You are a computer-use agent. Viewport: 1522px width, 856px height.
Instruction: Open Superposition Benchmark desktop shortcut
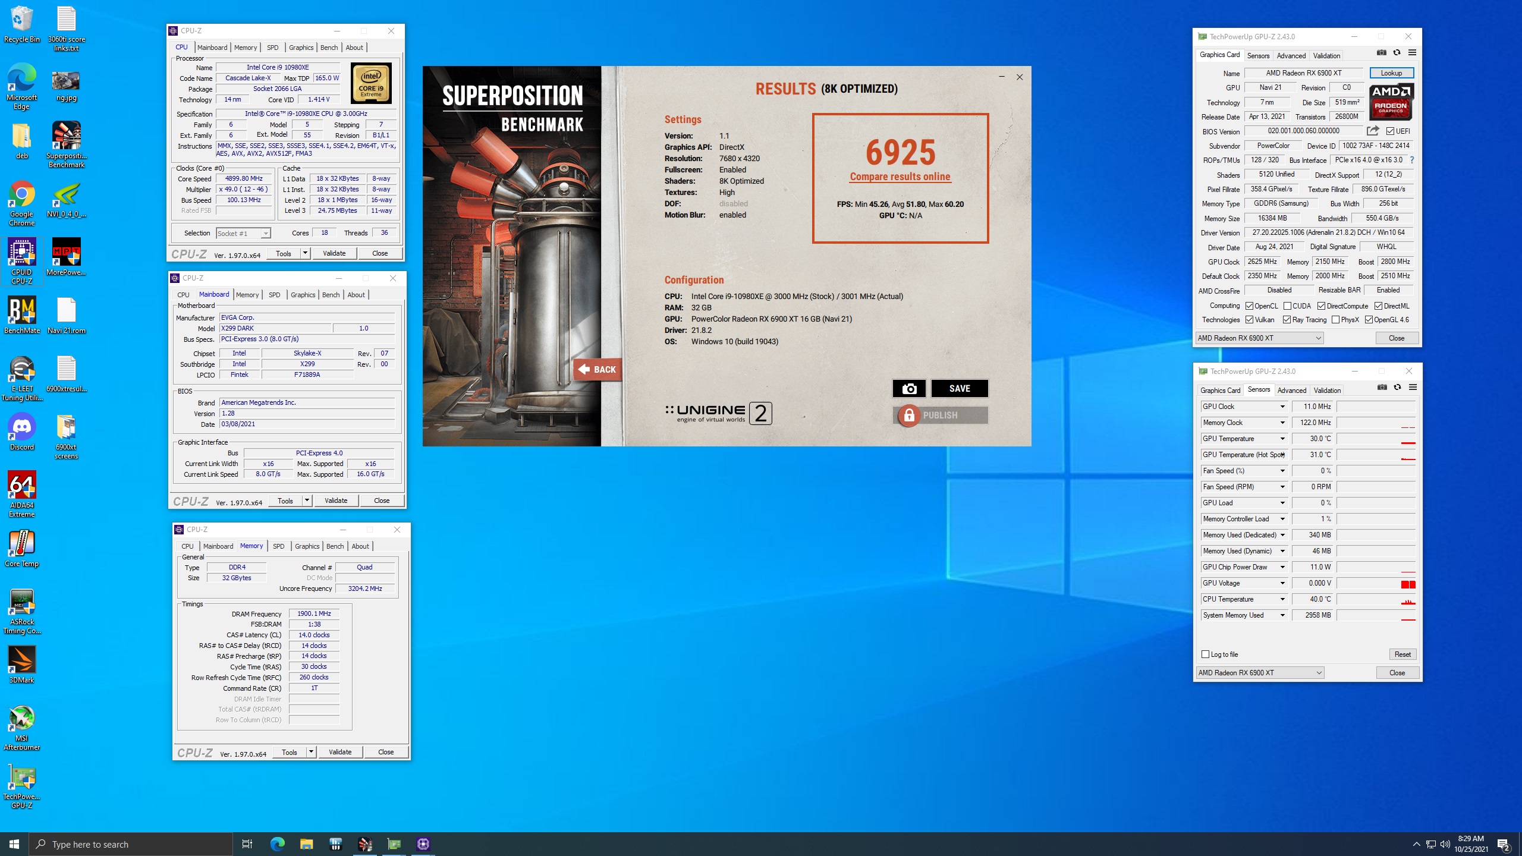pyautogui.click(x=67, y=144)
